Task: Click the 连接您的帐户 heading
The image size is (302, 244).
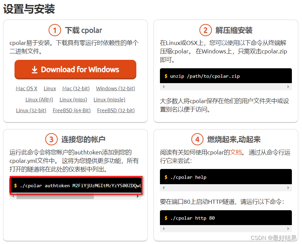Action: 83,139
